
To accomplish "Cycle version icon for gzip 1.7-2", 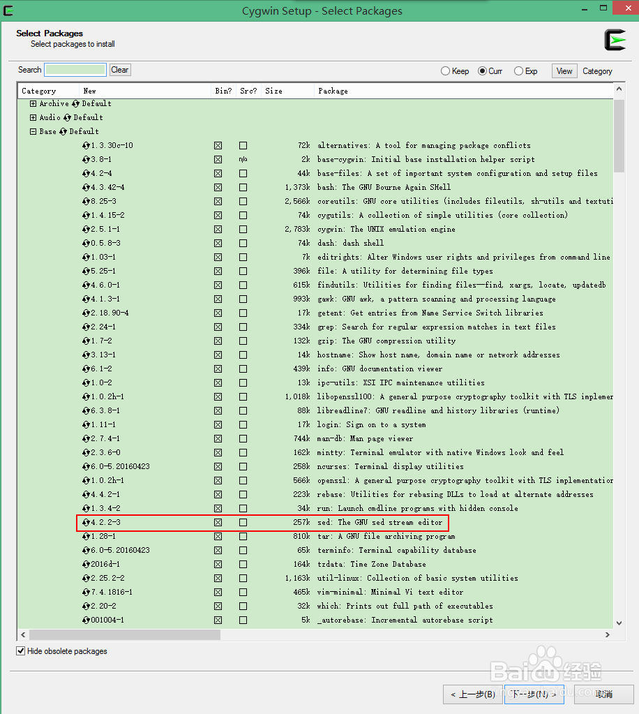I will pos(86,341).
